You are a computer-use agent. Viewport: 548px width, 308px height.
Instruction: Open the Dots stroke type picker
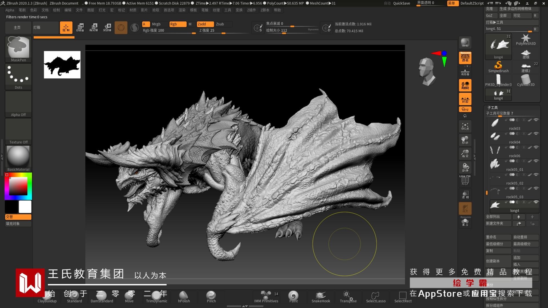tap(18, 75)
